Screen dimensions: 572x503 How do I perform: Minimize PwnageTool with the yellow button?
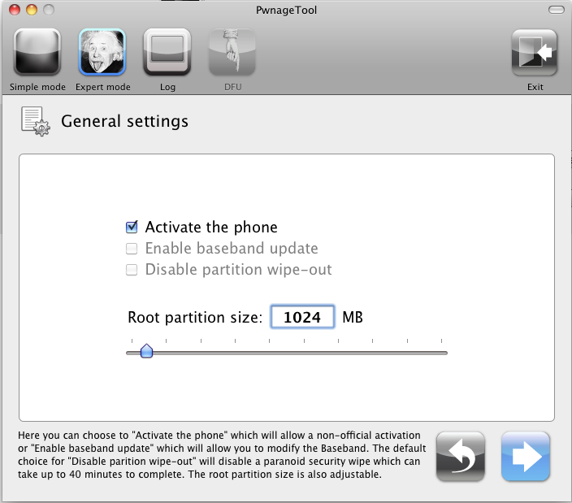pos(32,10)
